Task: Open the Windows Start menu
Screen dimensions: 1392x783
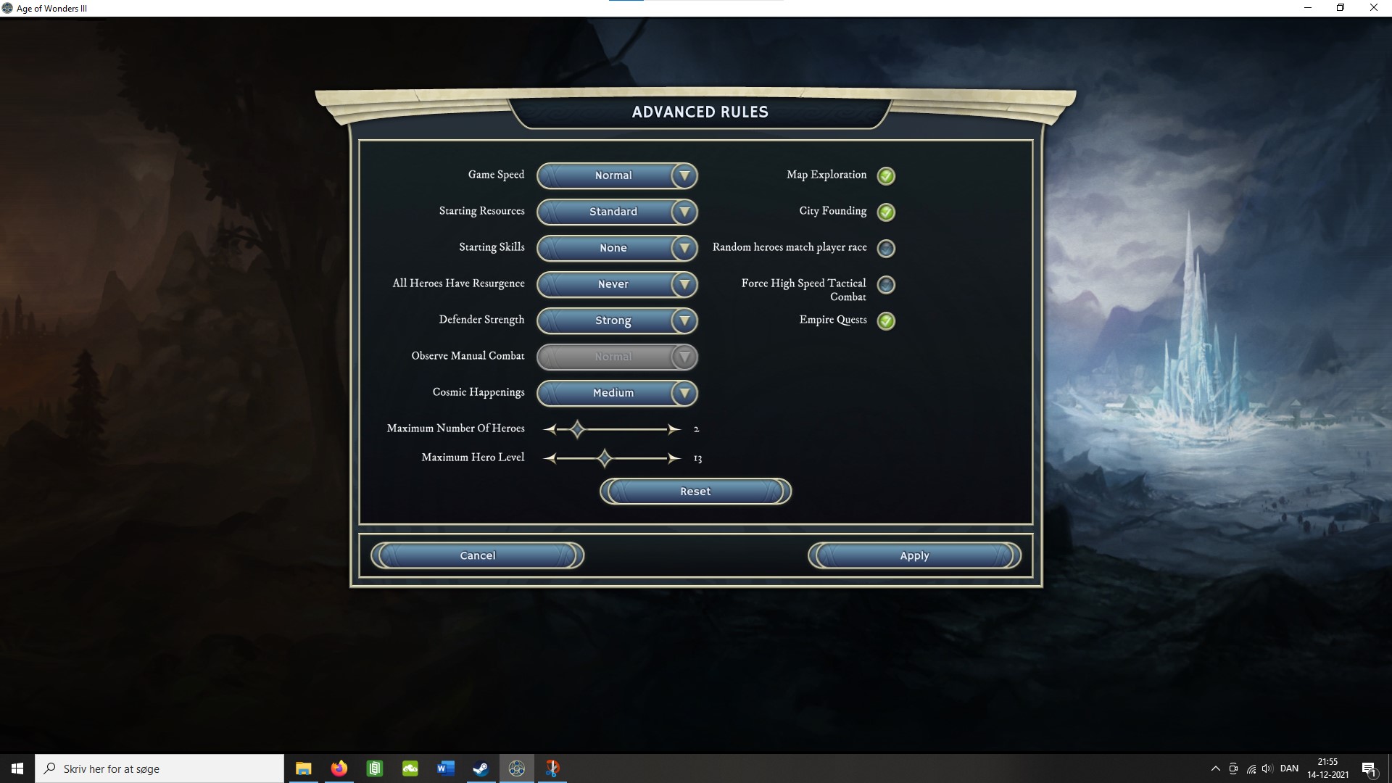Action: [17, 768]
